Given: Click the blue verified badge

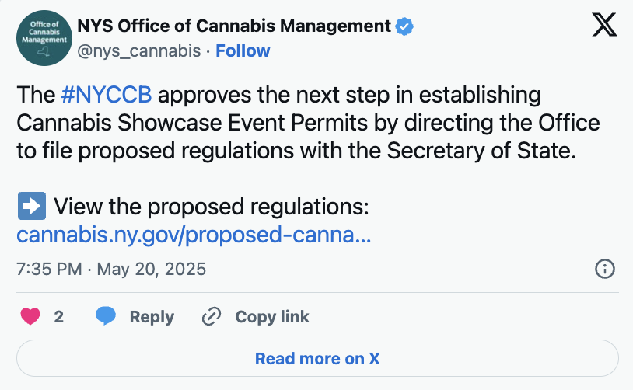Looking at the screenshot, I should coord(404,26).
